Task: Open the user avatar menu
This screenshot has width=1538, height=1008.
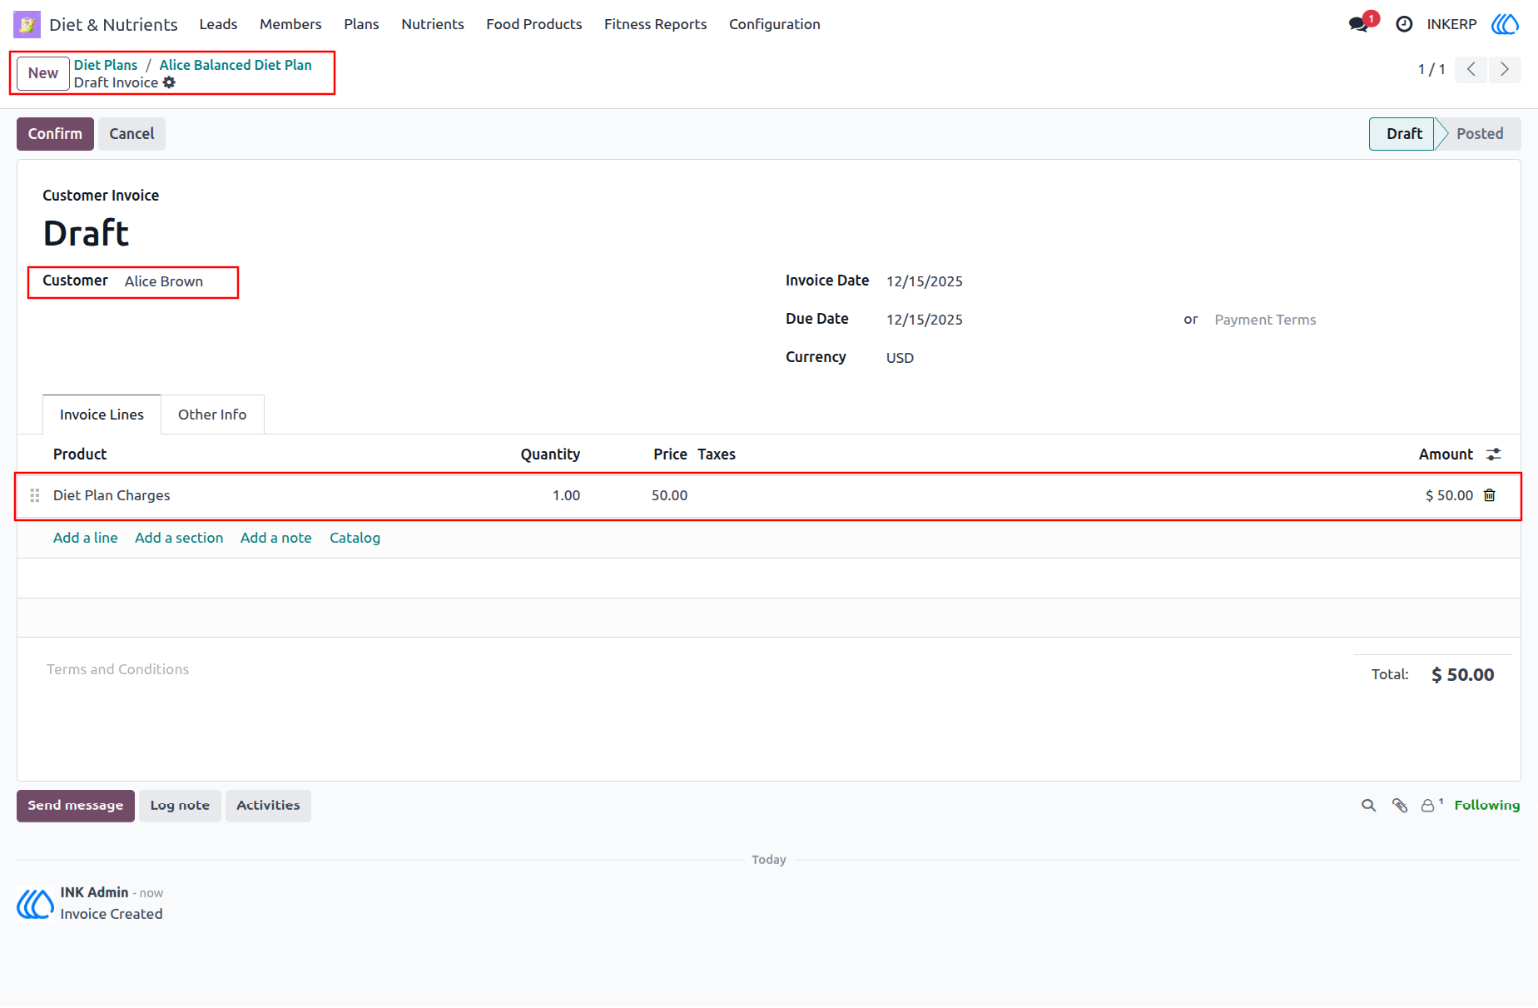Action: coord(1505,24)
